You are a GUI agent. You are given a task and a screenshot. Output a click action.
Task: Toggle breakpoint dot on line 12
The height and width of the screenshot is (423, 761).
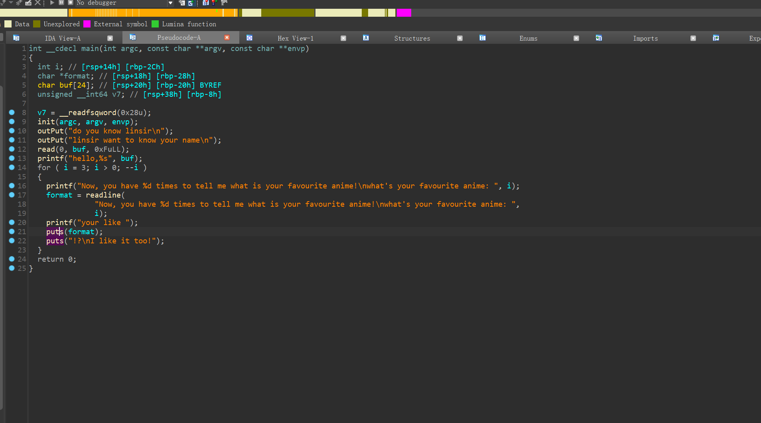click(x=12, y=149)
